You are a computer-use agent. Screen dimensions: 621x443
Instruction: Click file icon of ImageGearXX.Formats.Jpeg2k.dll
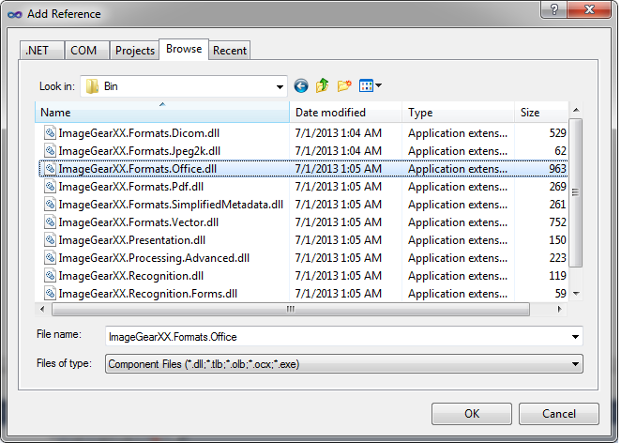(x=50, y=150)
